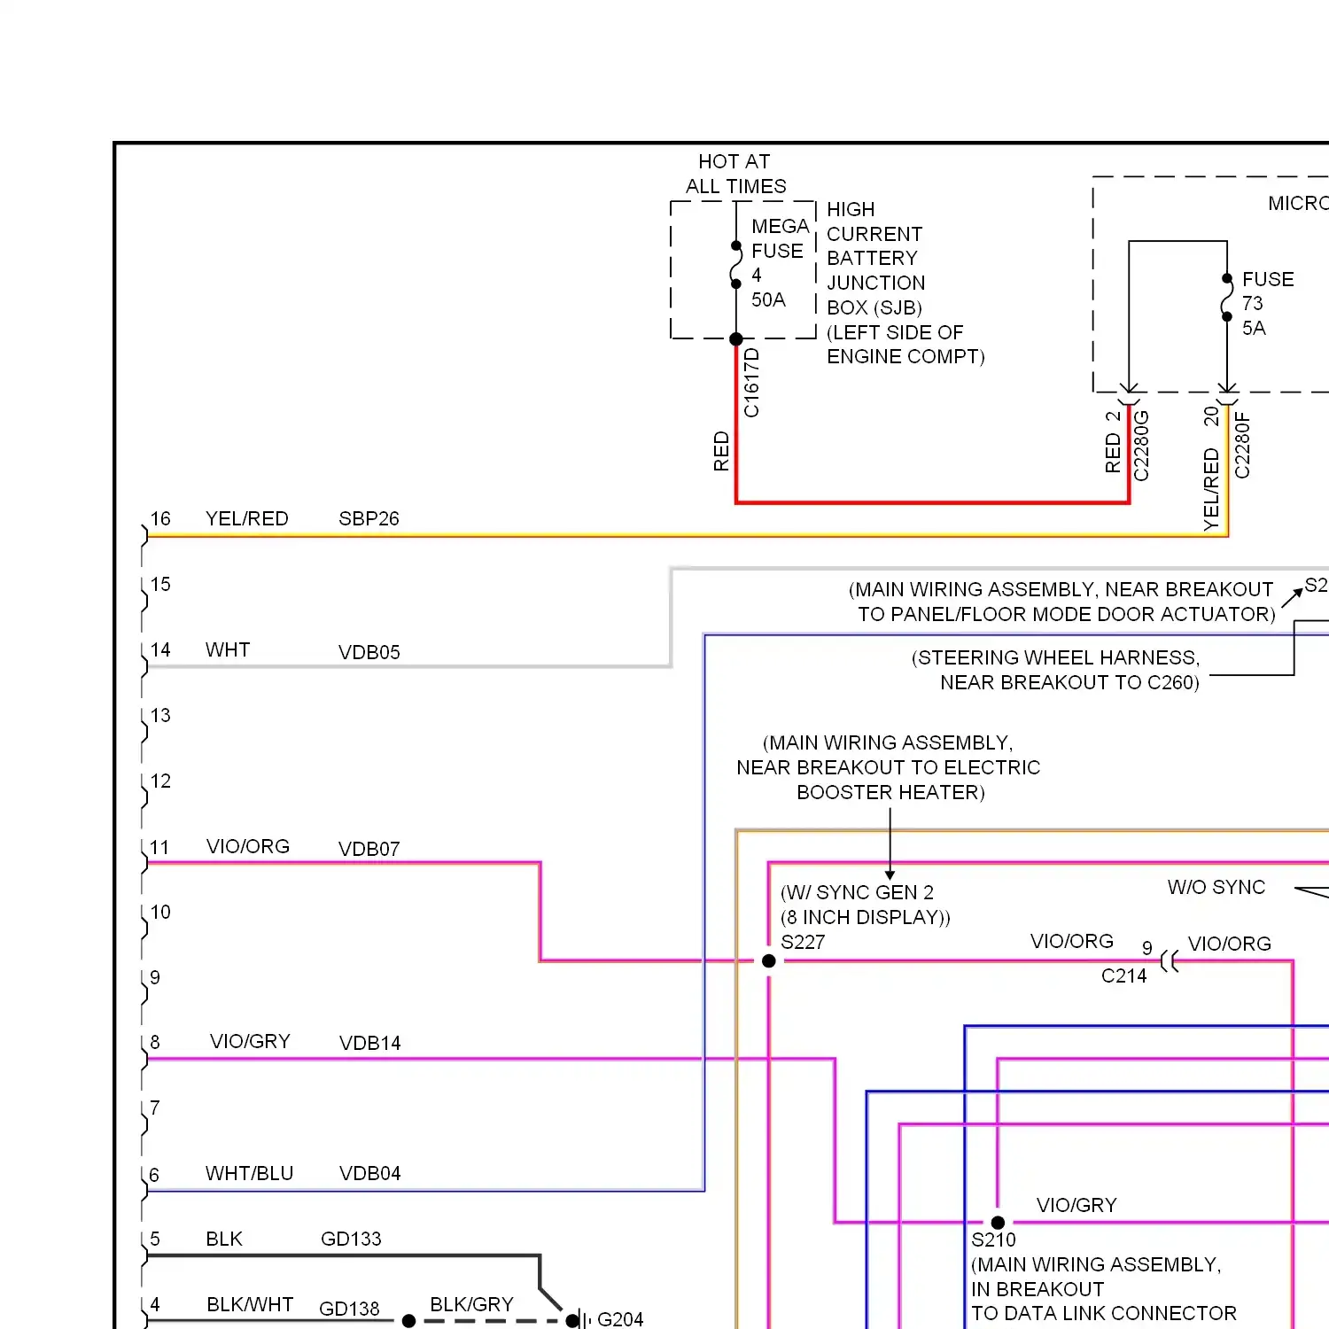
Task: Click circuit code VDB05
Action: [x=369, y=652]
